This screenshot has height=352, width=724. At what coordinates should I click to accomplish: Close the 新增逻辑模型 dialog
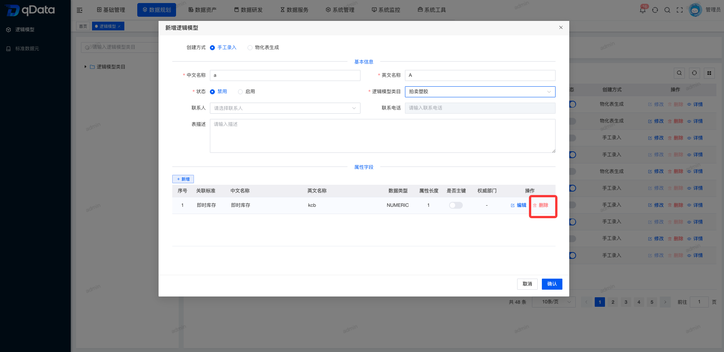(561, 27)
